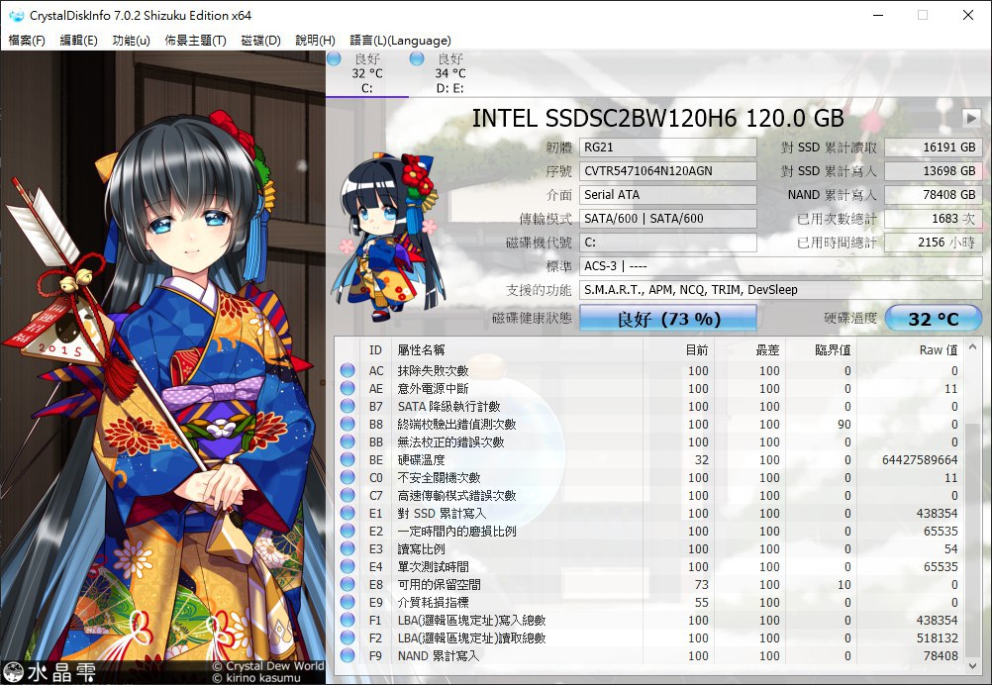Select the C: drive tab at 32 °C
This screenshot has height=685, width=992.
(x=367, y=73)
